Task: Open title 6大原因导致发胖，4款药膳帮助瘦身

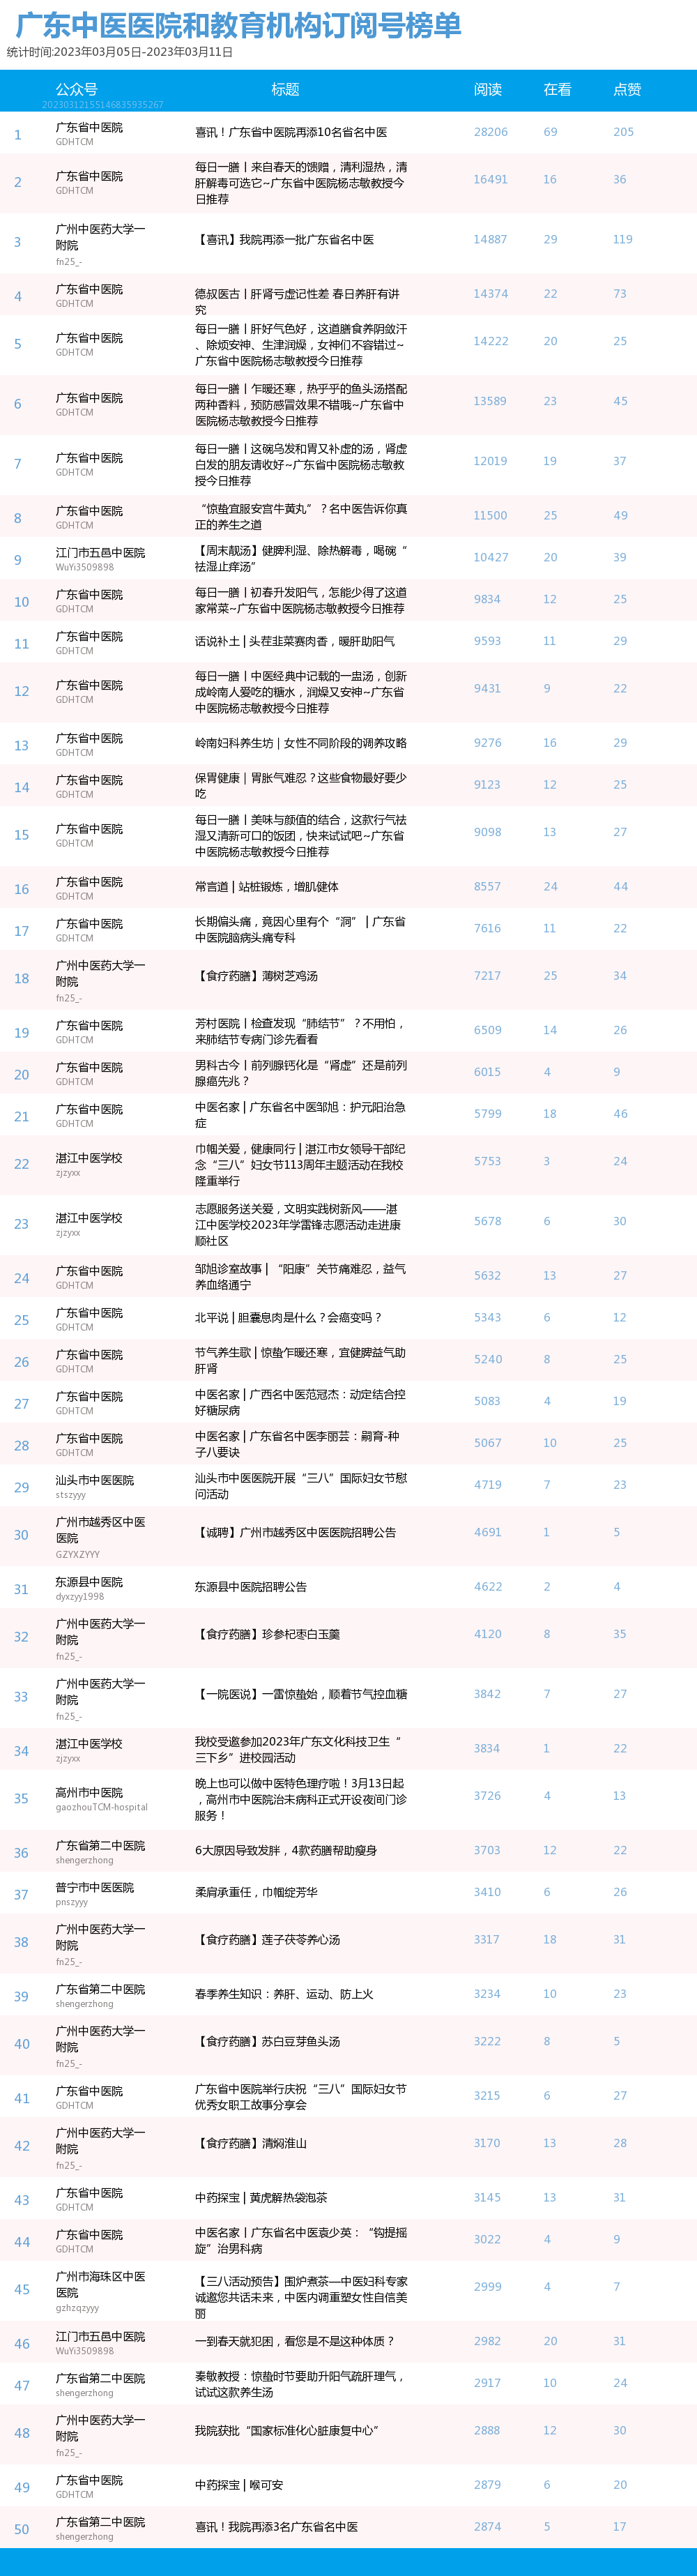Action: tap(285, 1851)
